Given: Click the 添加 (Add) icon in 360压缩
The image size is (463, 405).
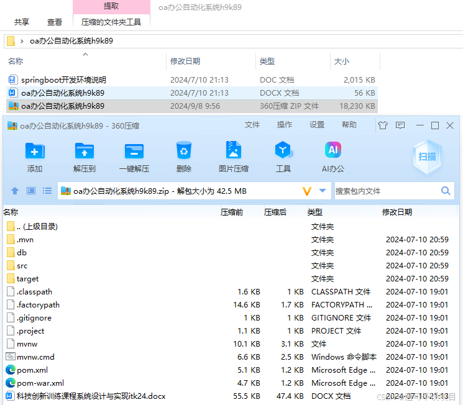Looking at the screenshot, I should pyautogui.click(x=35, y=151).
